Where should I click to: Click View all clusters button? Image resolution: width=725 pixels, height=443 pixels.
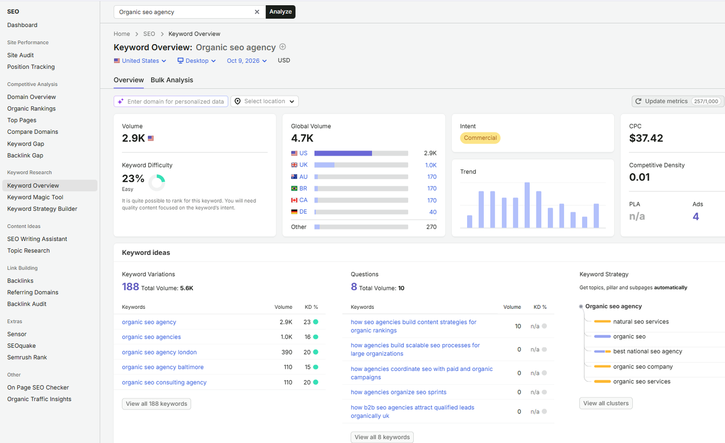(606, 403)
